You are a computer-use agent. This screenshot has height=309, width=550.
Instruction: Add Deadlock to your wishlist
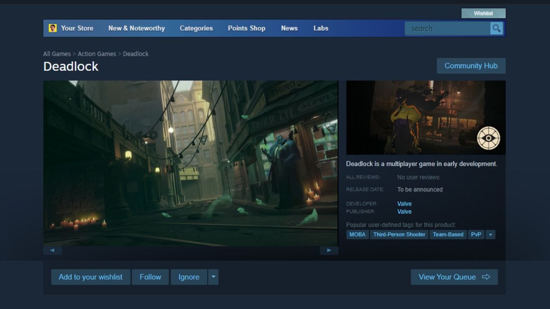(91, 277)
